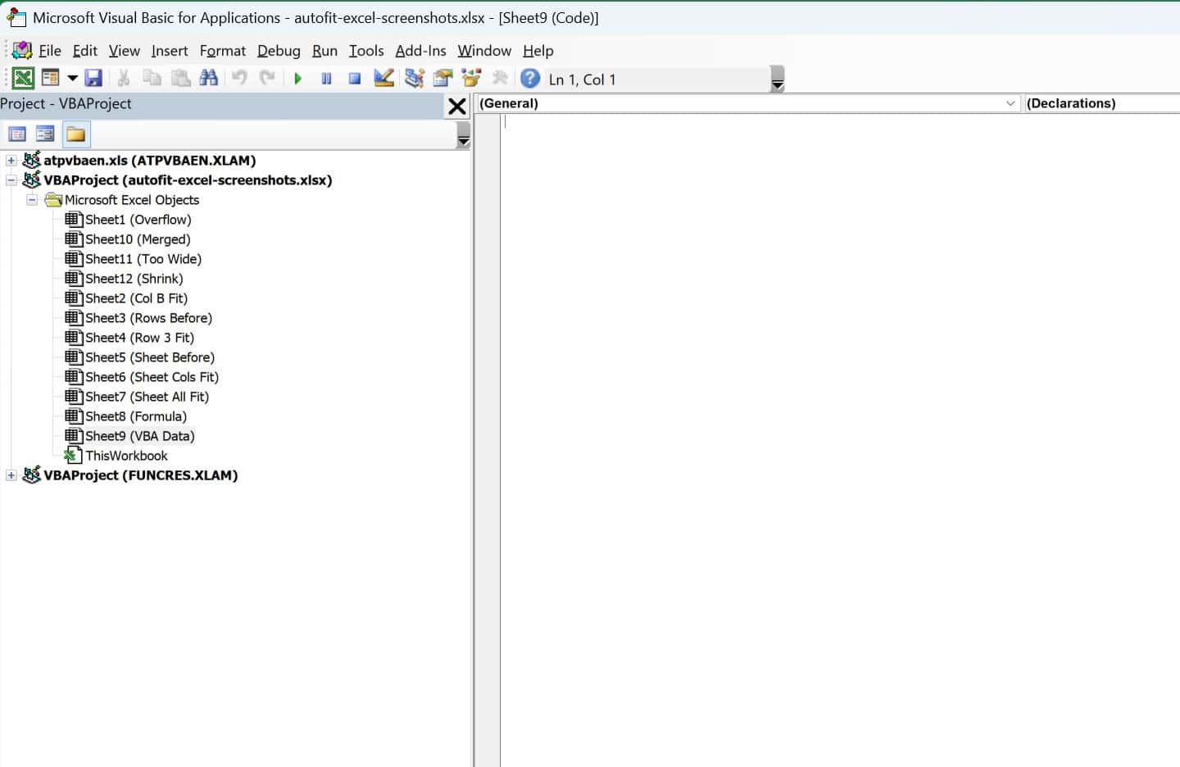Click the Break pause icon
The width and height of the screenshot is (1180, 767).
point(326,79)
